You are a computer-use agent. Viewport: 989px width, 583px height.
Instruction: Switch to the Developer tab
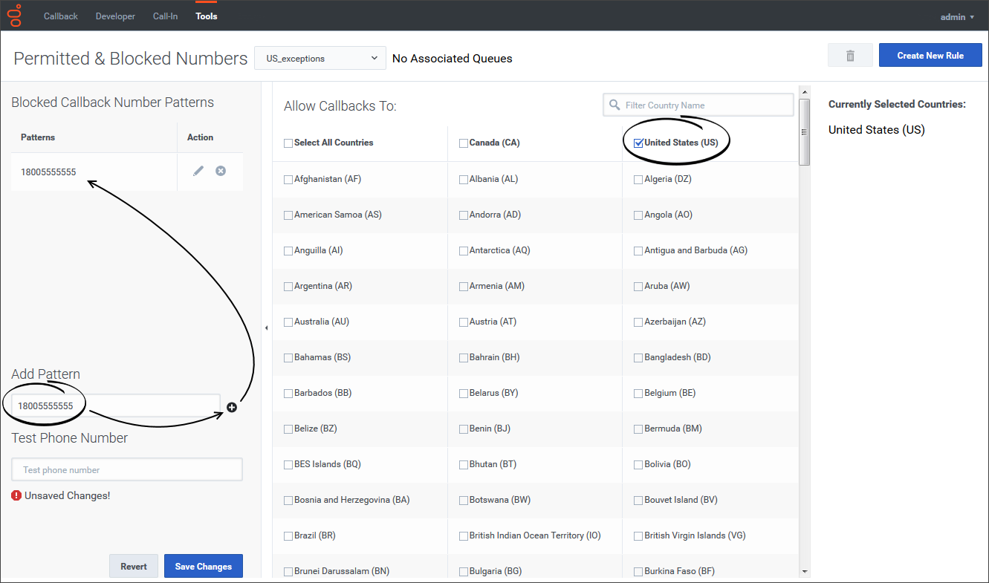click(115, 16)
